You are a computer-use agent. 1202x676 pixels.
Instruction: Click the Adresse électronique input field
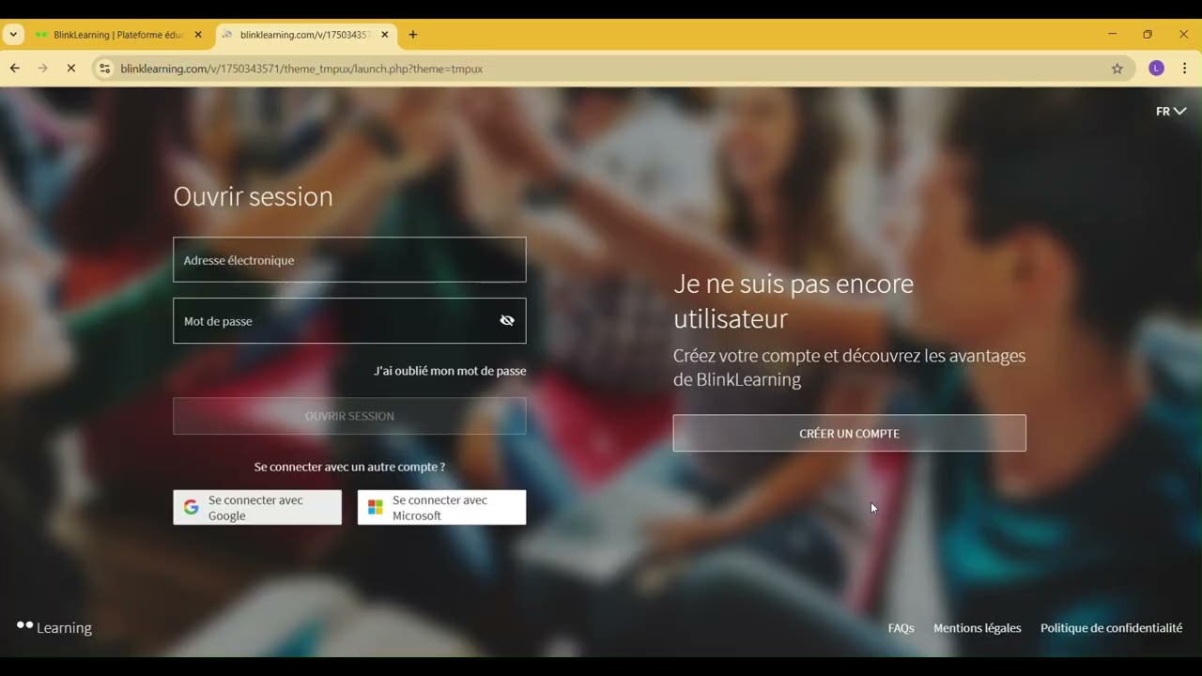click(x=349, y=260)
